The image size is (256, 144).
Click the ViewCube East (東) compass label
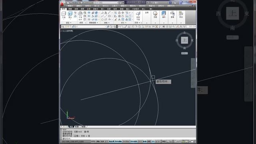click(192, 40)
